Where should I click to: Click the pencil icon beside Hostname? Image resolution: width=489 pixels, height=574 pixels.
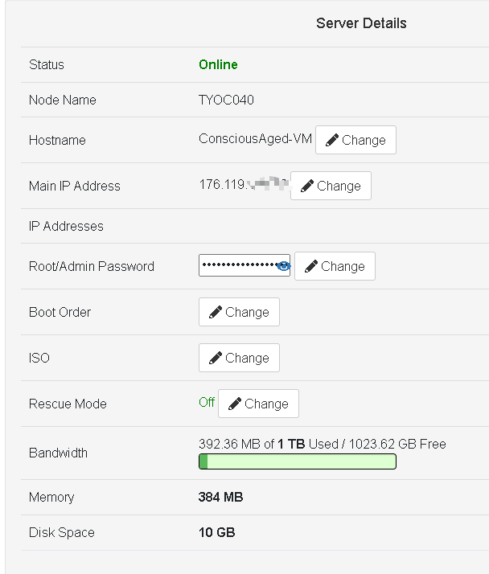tap(331, 140)
